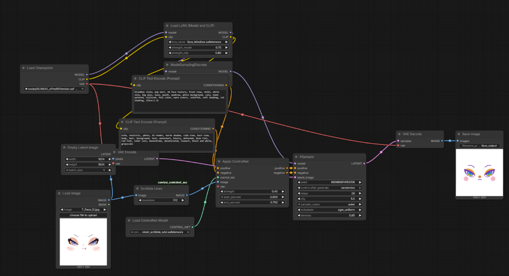Open the sampler_name euler combo
This screenshot has width=509, height=276.
click(329, 205)
